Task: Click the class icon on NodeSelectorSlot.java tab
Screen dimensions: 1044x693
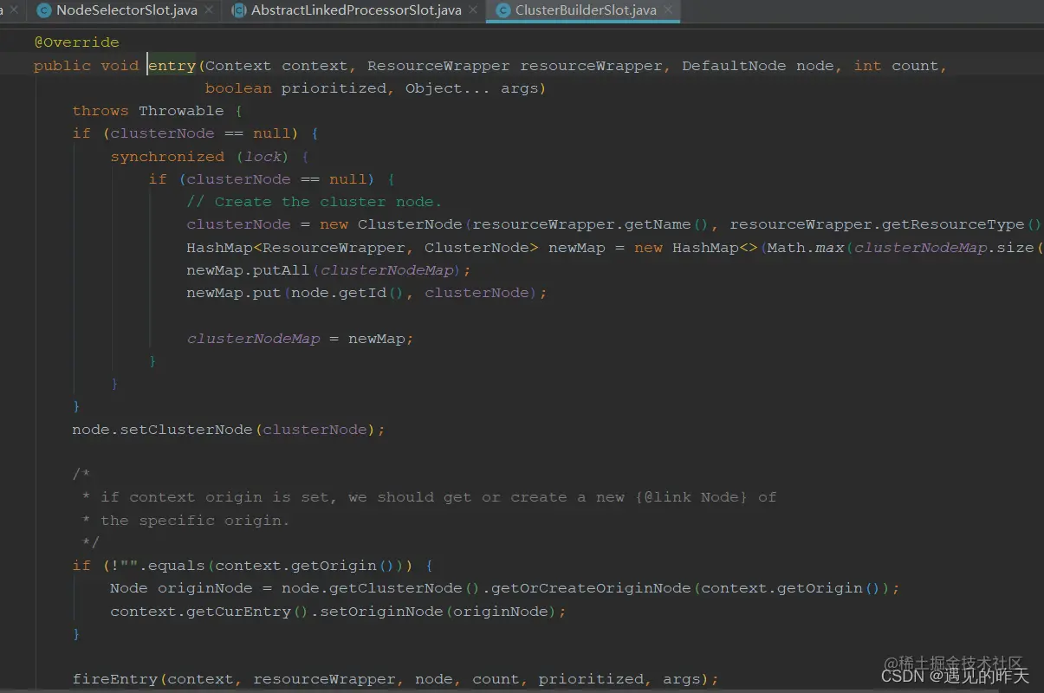Action: [44, 10]
